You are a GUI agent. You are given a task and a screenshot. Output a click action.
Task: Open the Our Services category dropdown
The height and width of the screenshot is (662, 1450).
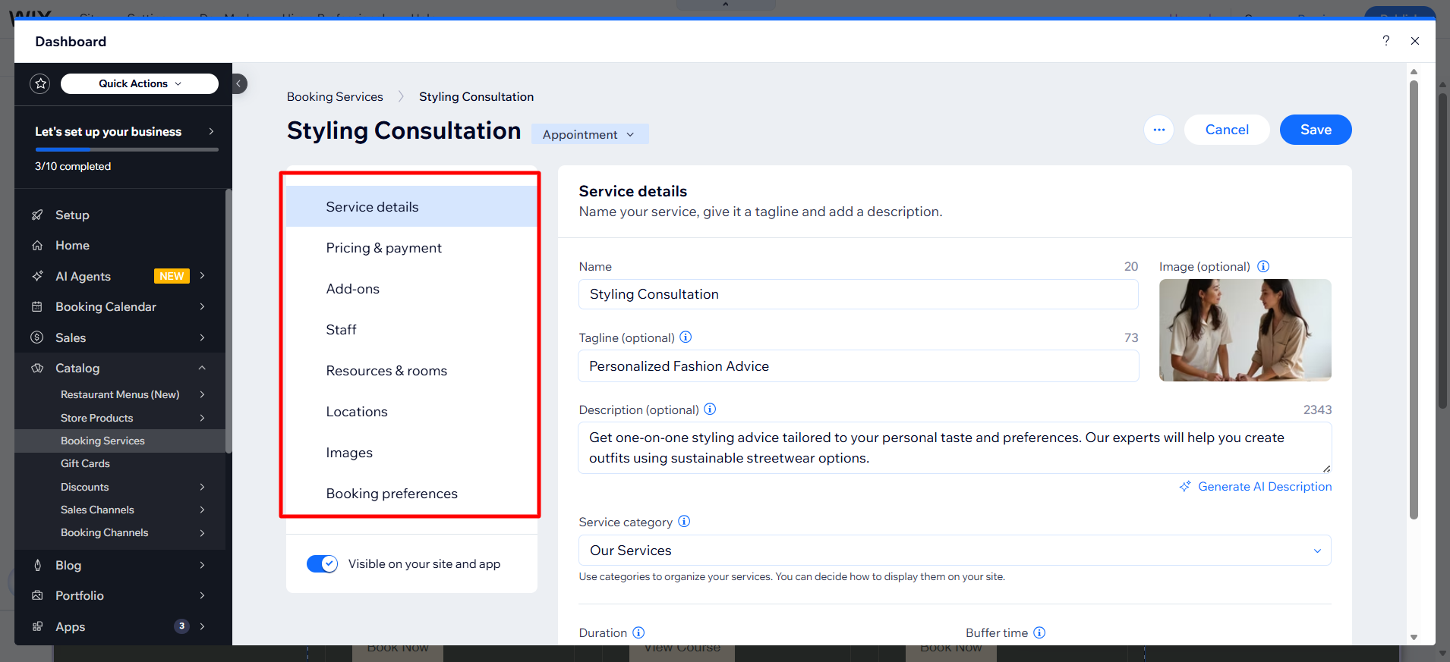click(954, 551)
